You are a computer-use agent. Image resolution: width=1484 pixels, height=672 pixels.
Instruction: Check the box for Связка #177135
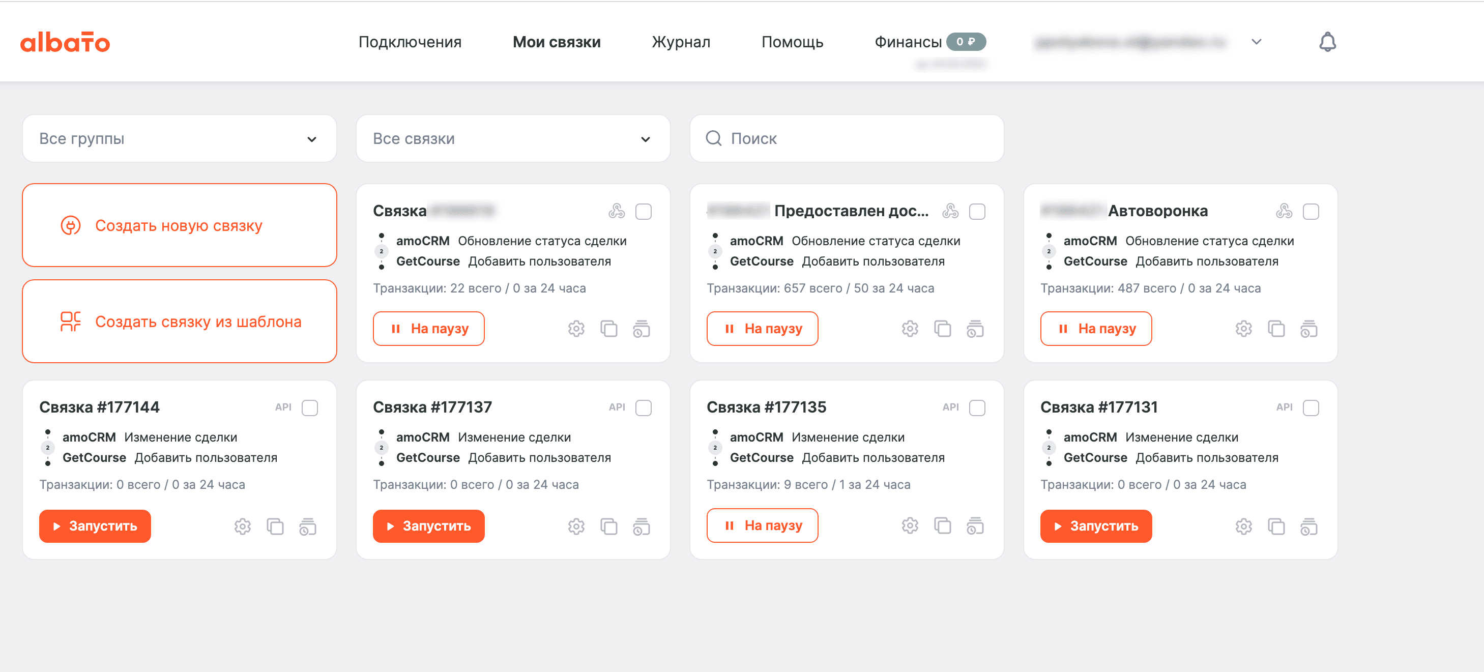(x=977, y=407)
